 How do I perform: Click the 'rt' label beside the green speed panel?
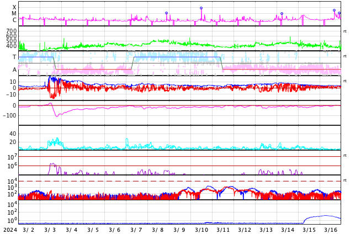coord(345,31)
